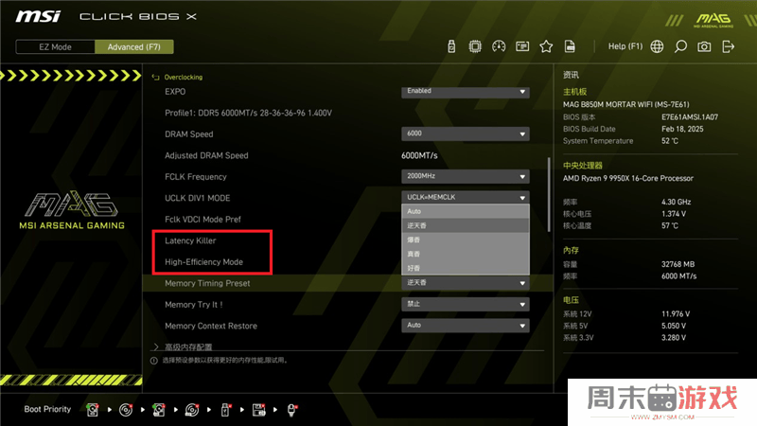The image size is (757, 426).
Task: Open the DRAM Speed dropdown
Action: tap(465, 134)
